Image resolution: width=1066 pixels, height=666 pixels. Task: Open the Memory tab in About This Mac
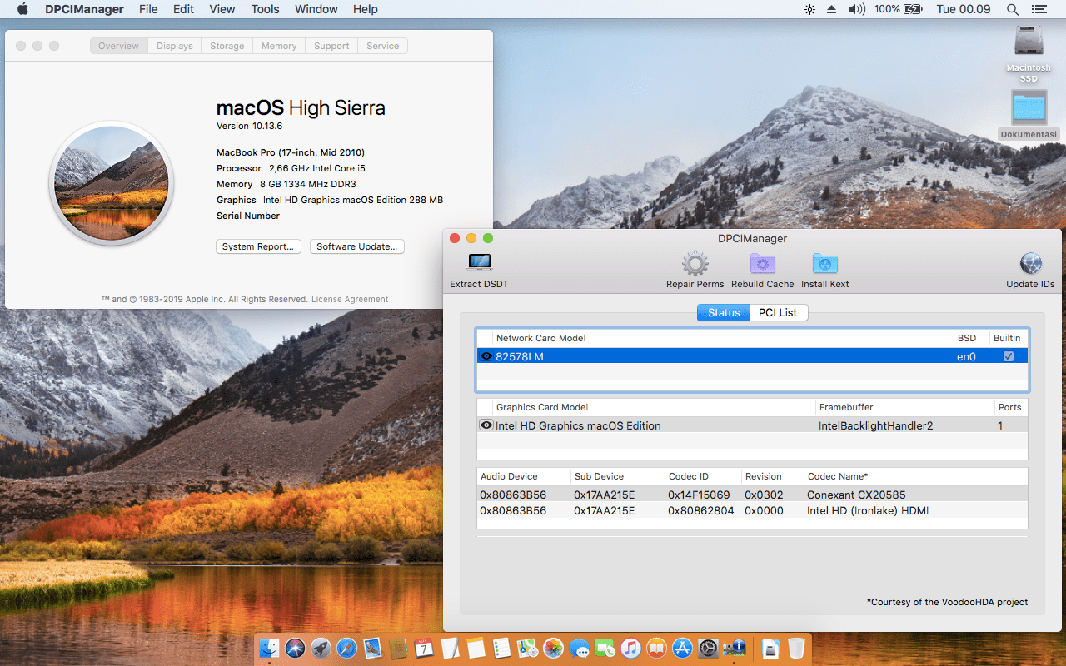pyautogui.click(x=279, y=46)
